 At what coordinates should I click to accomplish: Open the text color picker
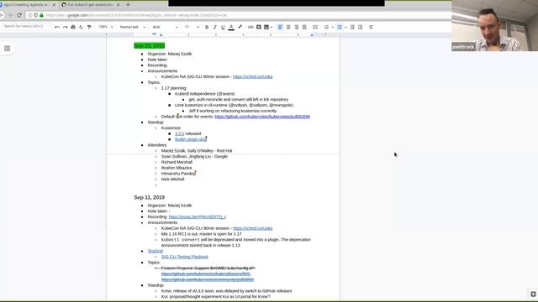(231, 27)
